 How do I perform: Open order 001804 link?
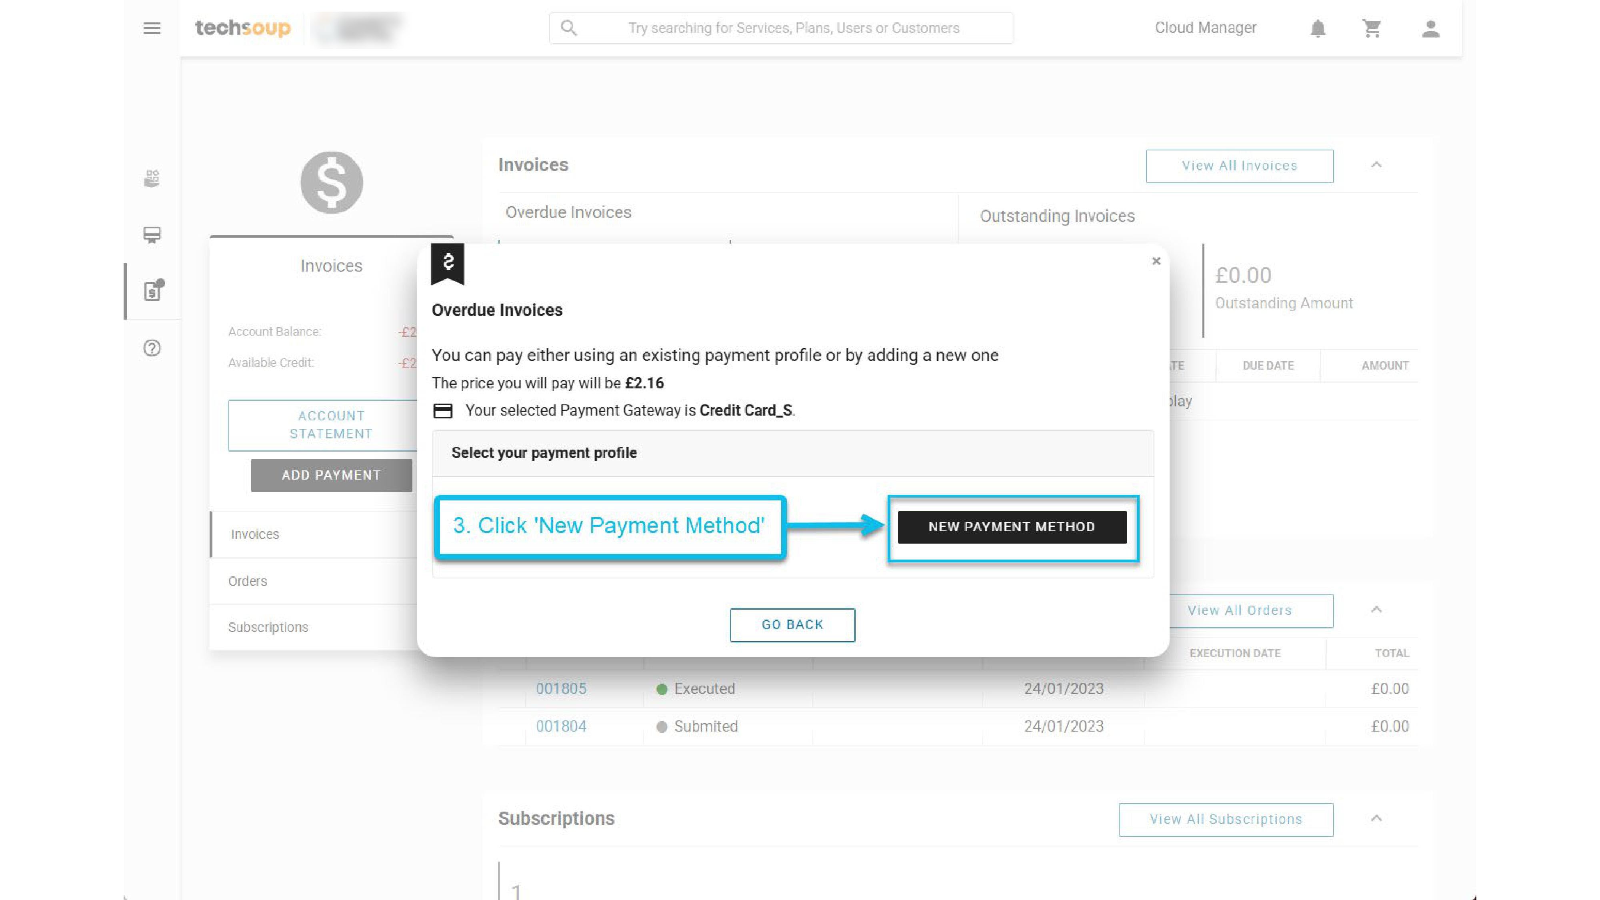pos(561,726)
